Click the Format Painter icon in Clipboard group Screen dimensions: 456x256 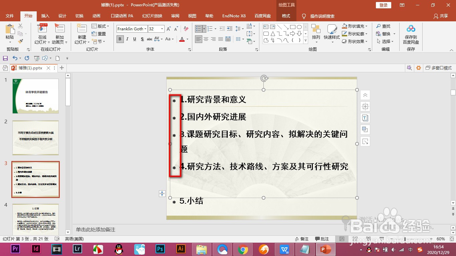[20, 41]
